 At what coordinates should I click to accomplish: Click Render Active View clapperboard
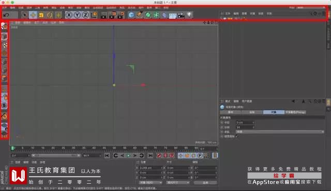(103, 15)
